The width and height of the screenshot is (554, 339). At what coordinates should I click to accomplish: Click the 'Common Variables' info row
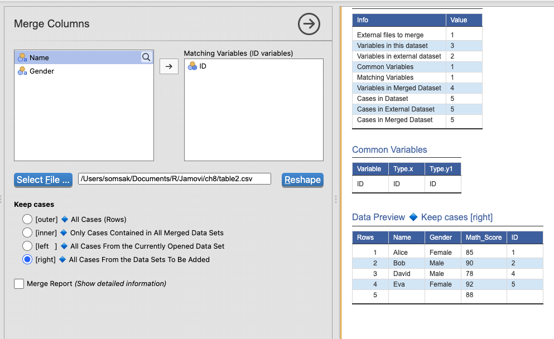tap(417, 67)
